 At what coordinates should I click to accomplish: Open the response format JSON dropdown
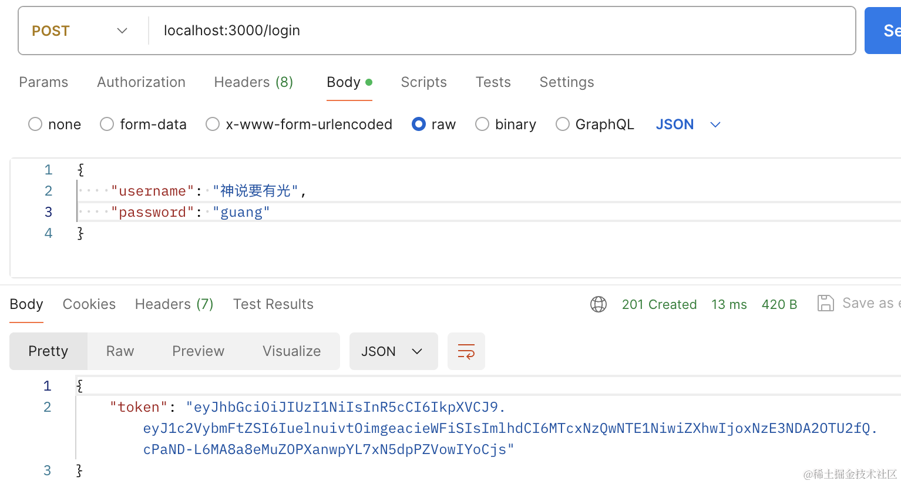tap(393, 351)
